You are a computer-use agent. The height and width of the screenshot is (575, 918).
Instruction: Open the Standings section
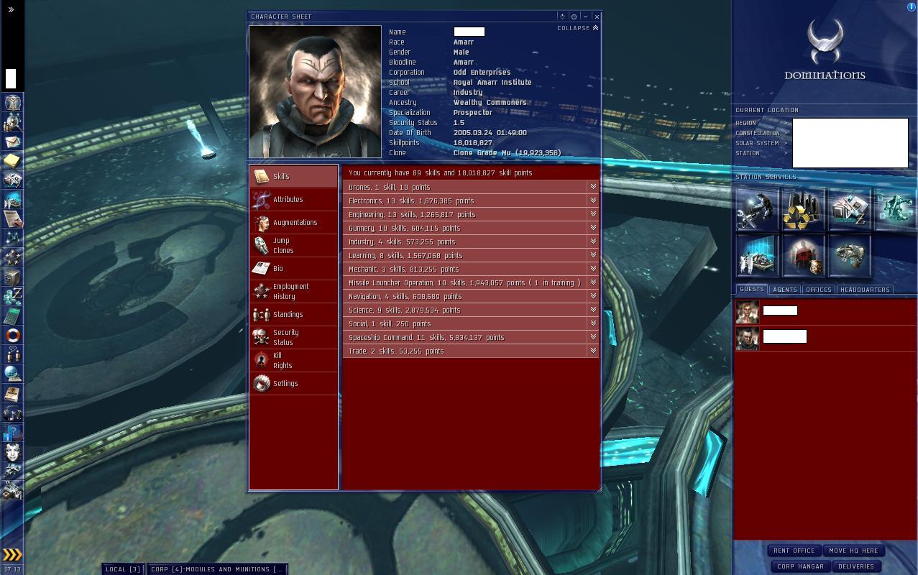pos(293,315)
